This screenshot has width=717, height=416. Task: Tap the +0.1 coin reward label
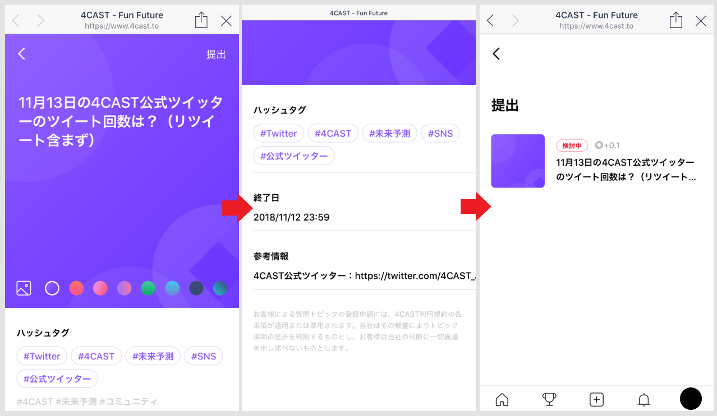pos(607,146)
